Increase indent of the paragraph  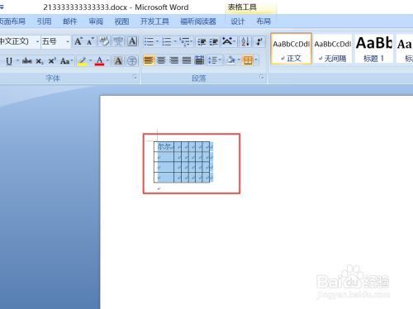coord(213,42)
